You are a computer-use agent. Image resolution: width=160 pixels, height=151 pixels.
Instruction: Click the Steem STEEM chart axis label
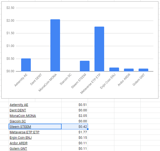pos(79,81)
